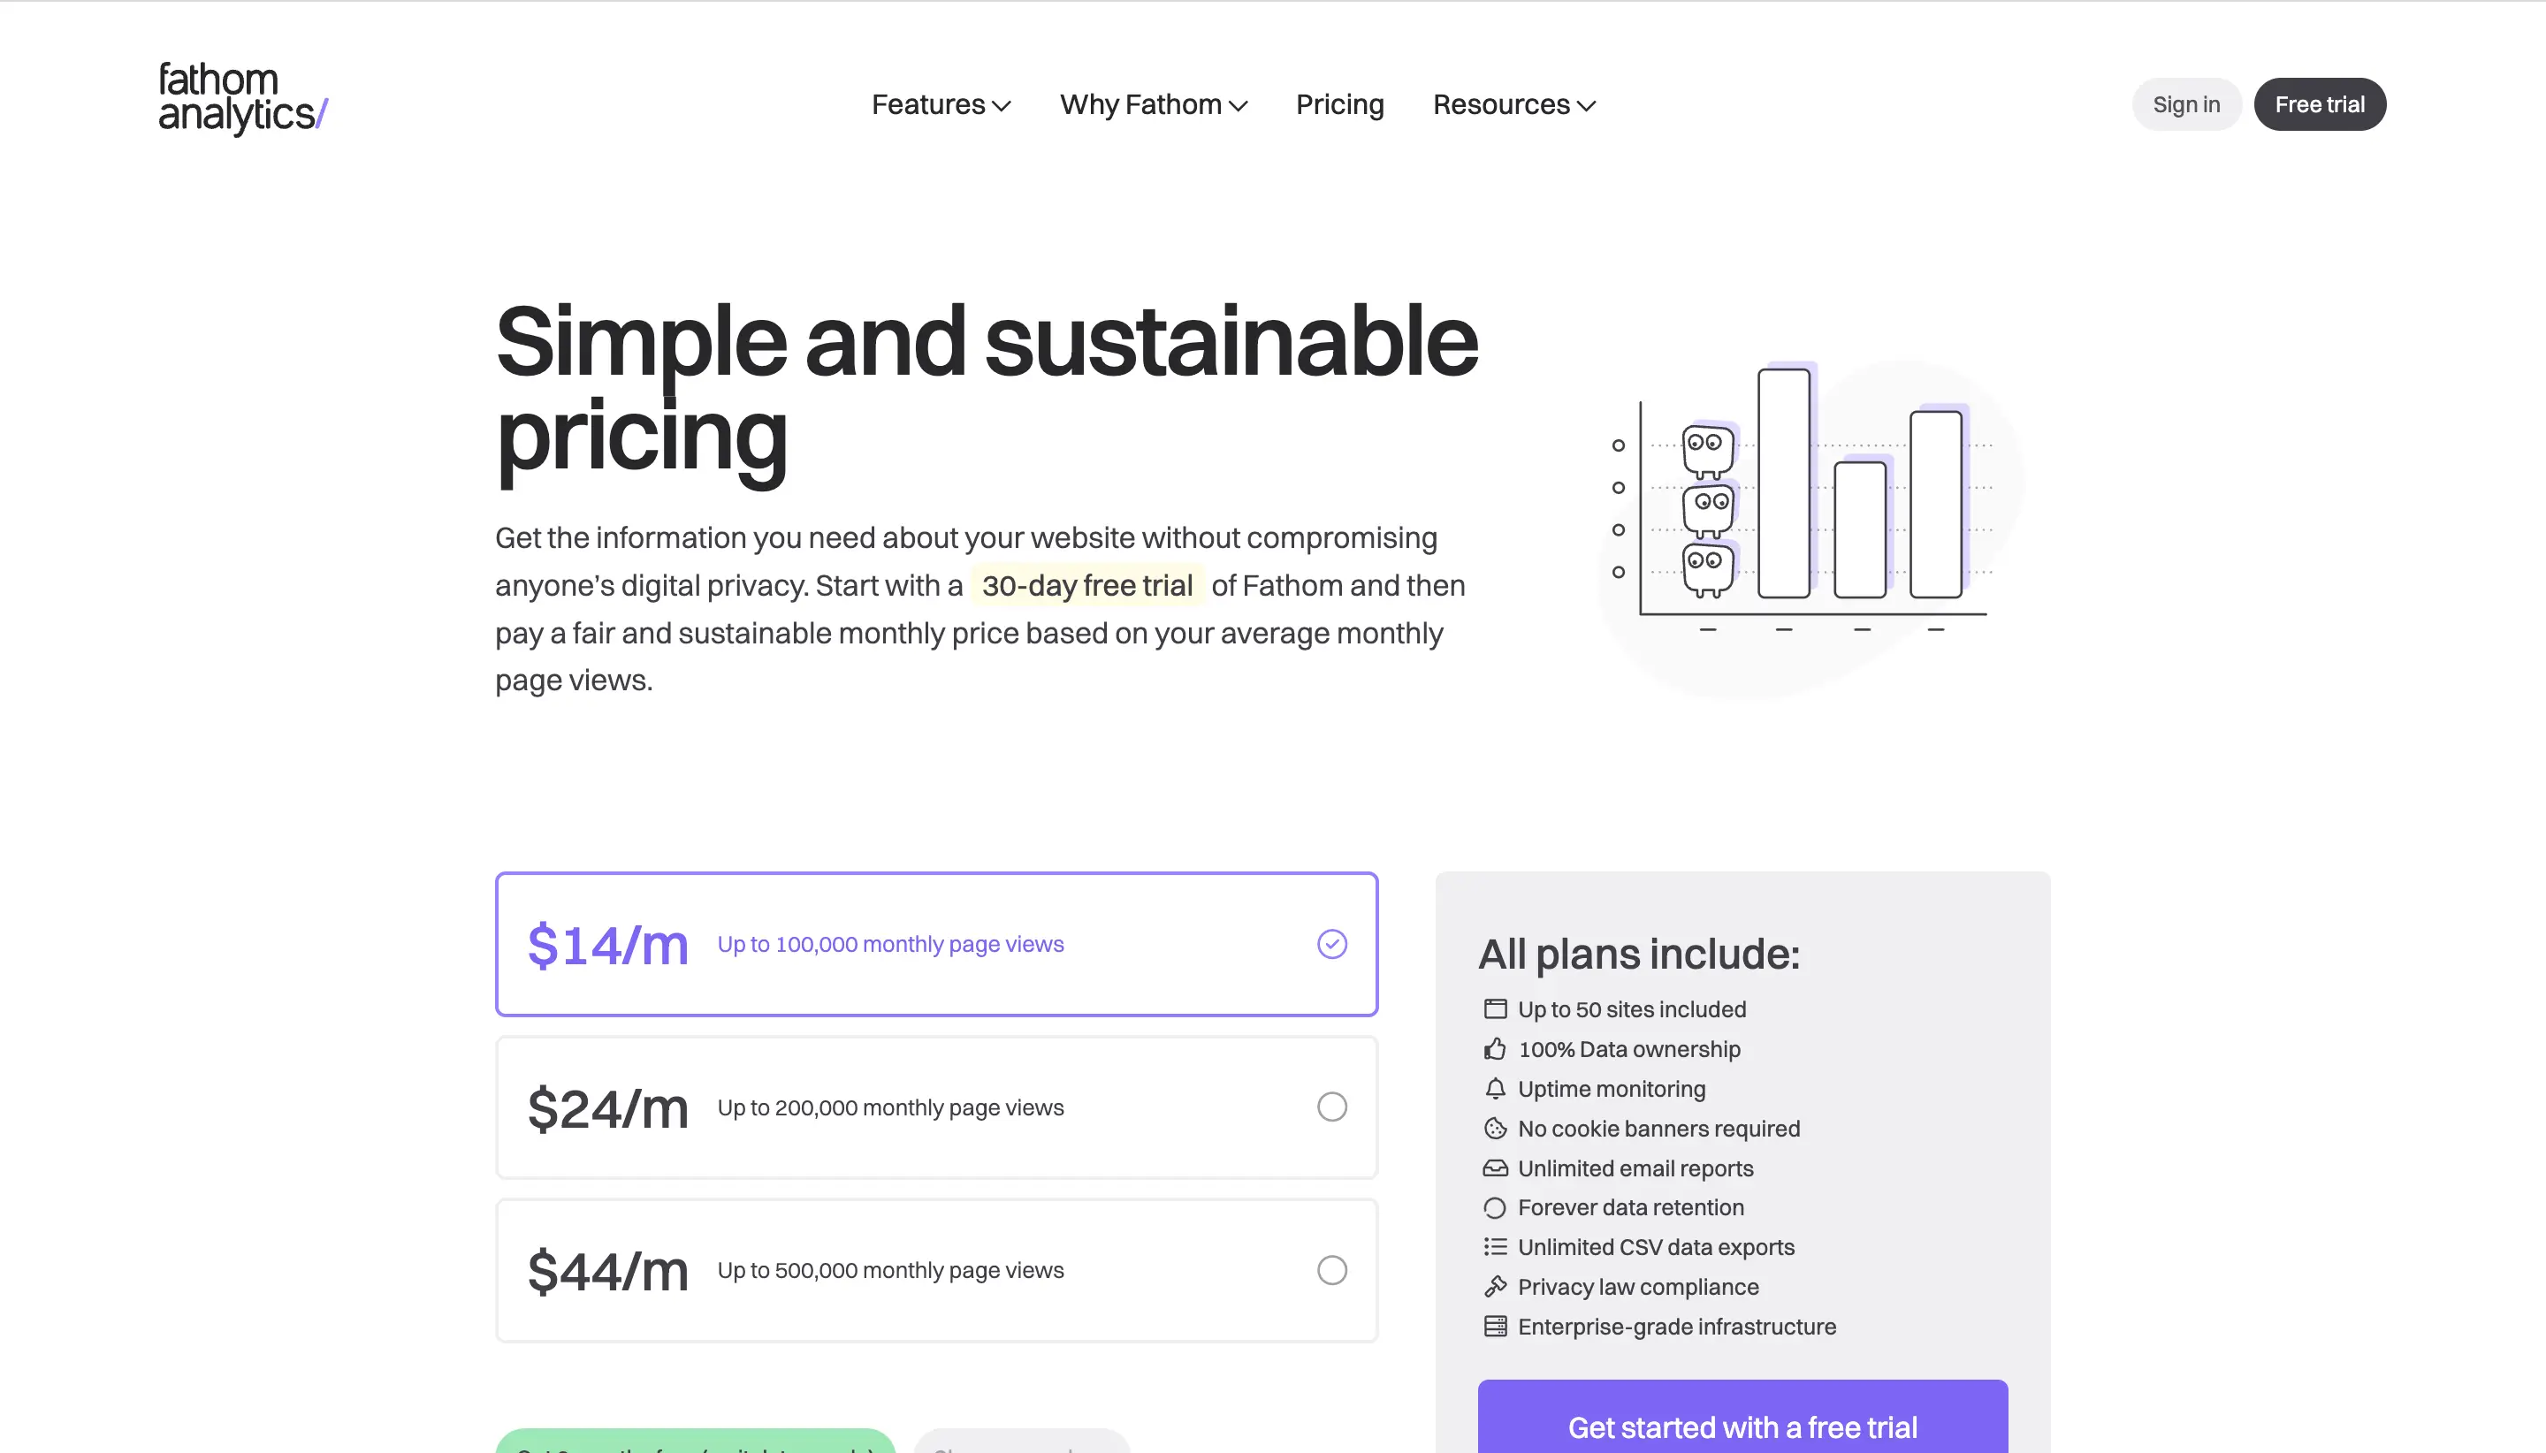Click the cookie icon for no banners
Image resolution: width=2546 pixels, height=1453 pixels.
[x=1494, y=1129]
